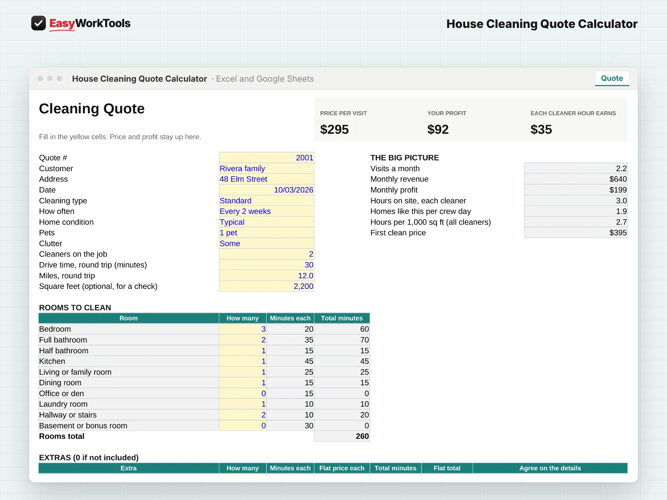Select the Visits a month value 2.2

(576, 168)
